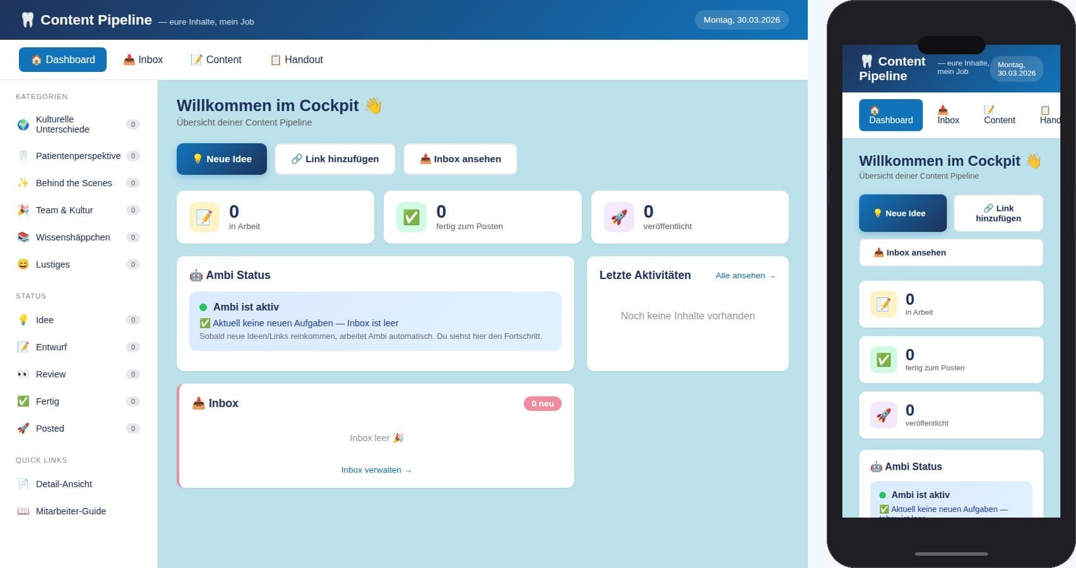Image resolution: width=1076 pixels, height=568 pixels.
Task: Click robot icon next to desktop Ambi Status
Action: [x=196, y=275]
